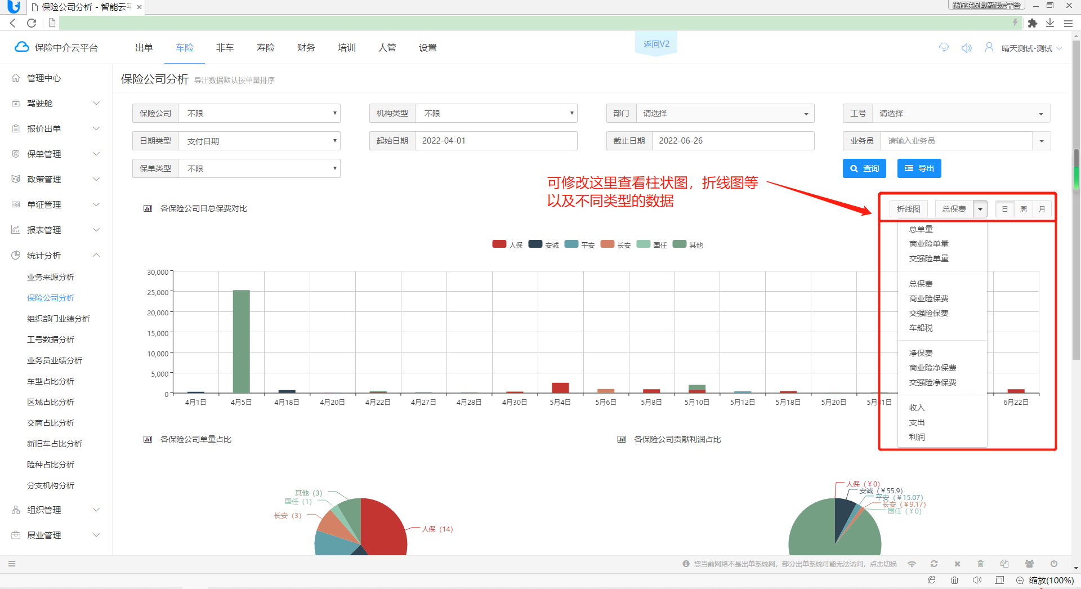Switch chart granularity to 日

point(1004,209)
